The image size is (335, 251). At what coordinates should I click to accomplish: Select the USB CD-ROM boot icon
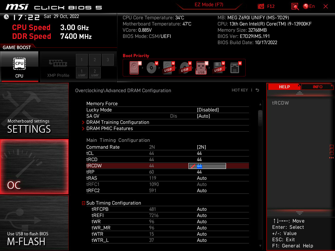(185, 68)
